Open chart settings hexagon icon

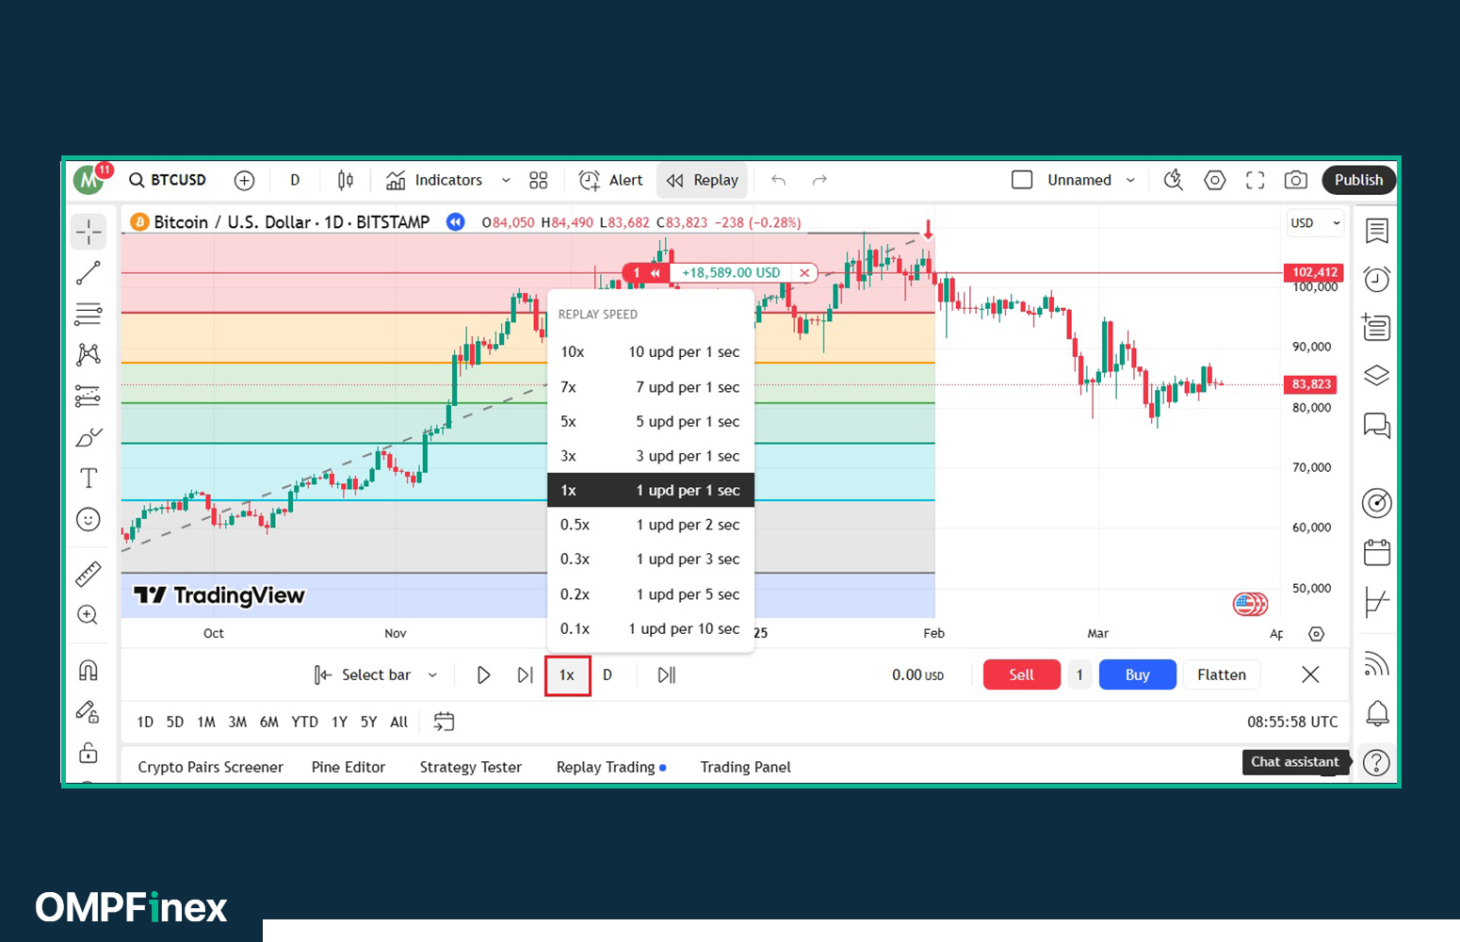[1215, 180]
